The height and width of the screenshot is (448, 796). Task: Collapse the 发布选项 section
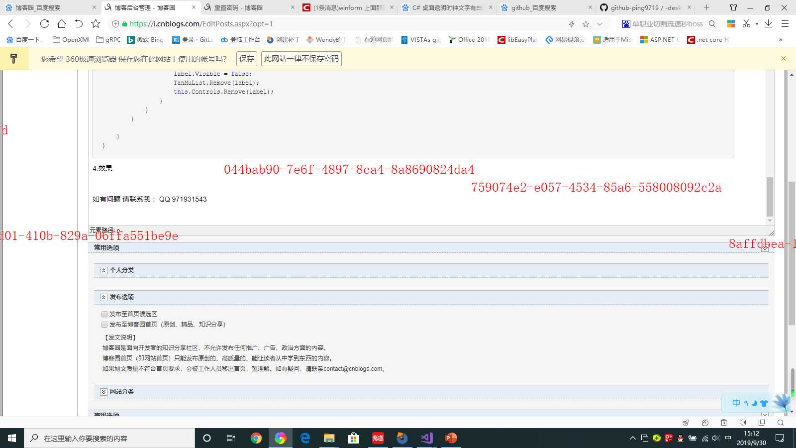[x=103, y=297]
